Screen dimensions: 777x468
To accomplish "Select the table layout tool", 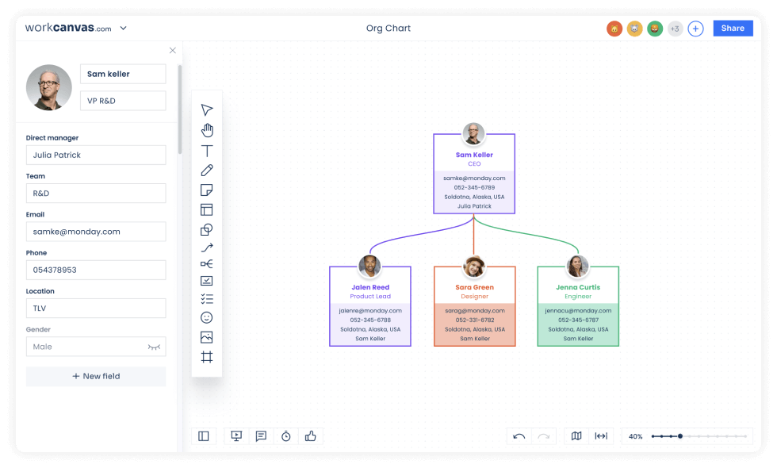I will pos(207,209).
